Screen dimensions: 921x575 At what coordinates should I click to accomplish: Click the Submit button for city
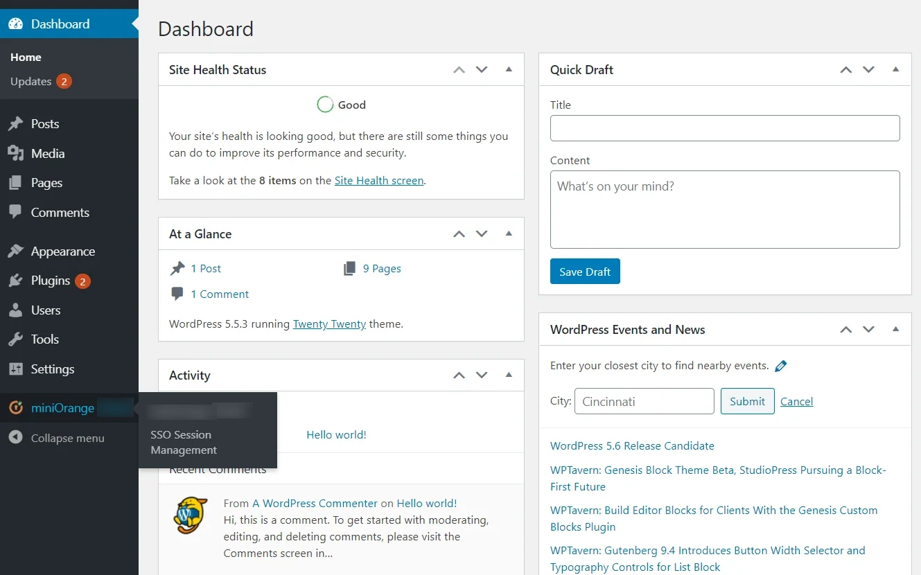[747, 401]
